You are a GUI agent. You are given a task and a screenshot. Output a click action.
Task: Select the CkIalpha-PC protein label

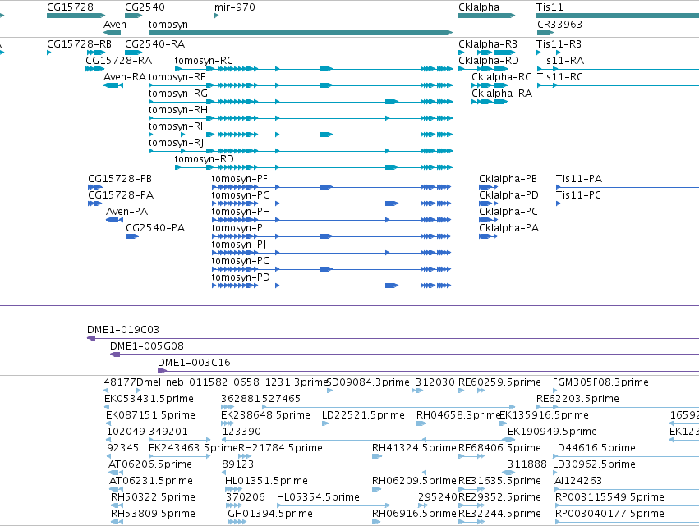(x=508, y=212)
